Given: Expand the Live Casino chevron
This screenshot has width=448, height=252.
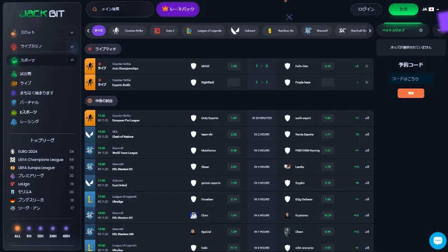Looking at the screenshot, I should click(x=72, y=46).
